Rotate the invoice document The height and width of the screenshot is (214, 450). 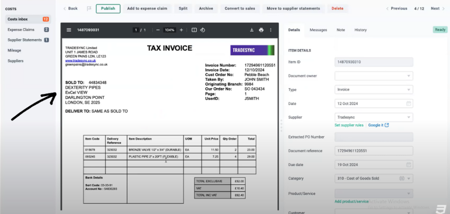pos(203,30)
